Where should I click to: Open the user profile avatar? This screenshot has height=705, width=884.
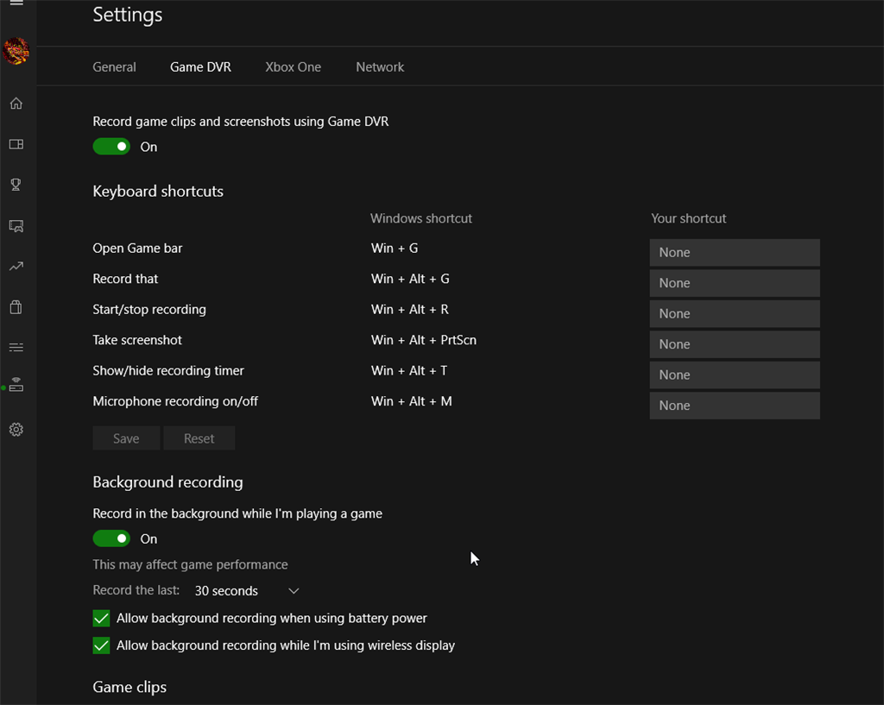coord(16,51)
